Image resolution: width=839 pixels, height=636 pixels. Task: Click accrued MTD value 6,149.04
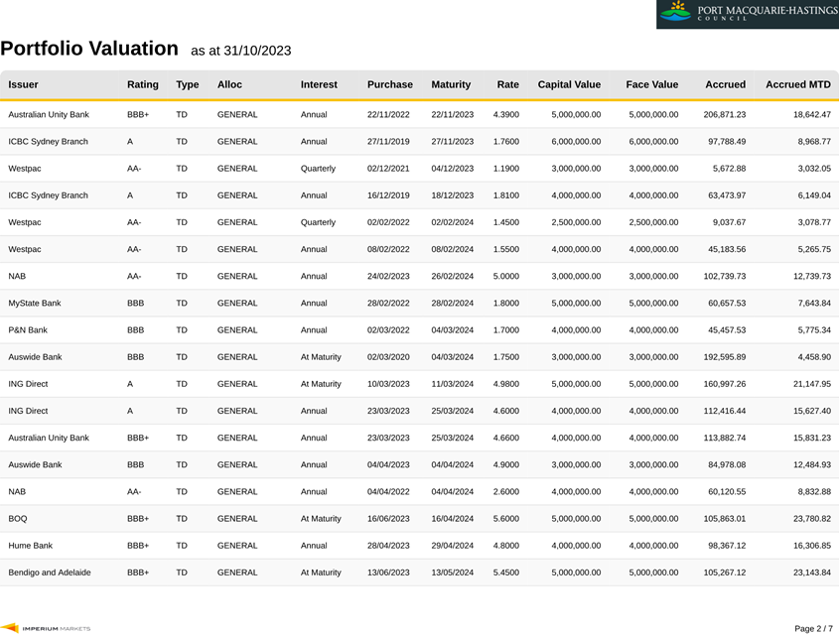[x=814, y=195]
